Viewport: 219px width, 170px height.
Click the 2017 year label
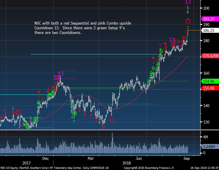click(x=27, y=163)
